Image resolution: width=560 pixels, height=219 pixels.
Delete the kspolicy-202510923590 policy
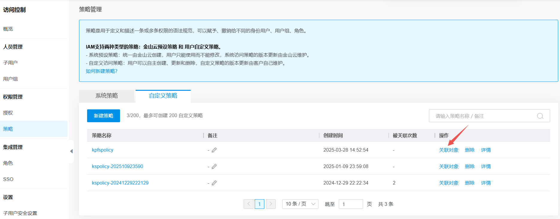[470, 167]
